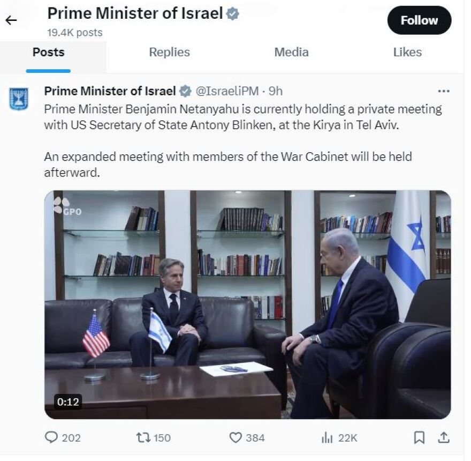Click the Israel emblem profile avatar

(x=19, y=99)
